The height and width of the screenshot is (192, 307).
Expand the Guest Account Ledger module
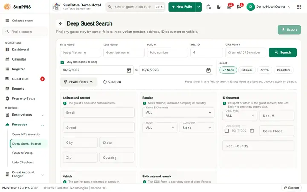click(x=25, y=174)
